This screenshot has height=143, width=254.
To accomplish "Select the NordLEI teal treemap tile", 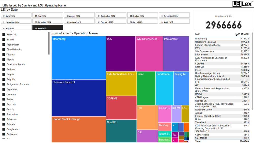I will click(x=121, y=131).
